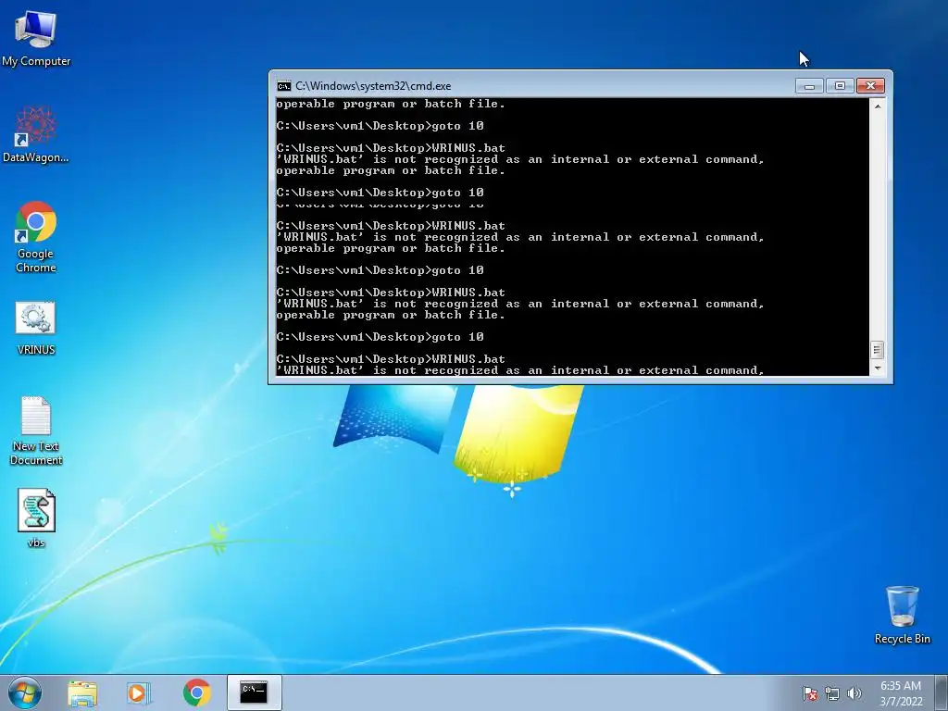The height and width of the screenshot is (711, 948).
Task: Click the cmd scrollbar down arrow
Action: coord(878,368)
